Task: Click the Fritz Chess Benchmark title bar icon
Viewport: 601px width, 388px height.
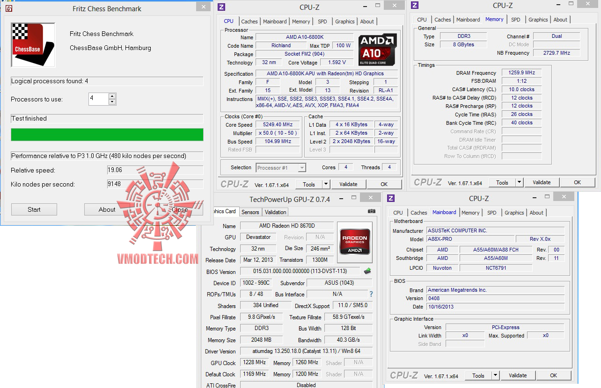Action: (8, 8)
